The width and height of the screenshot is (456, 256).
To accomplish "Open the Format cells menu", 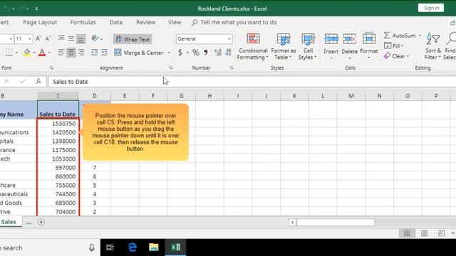I will point(369,46).
